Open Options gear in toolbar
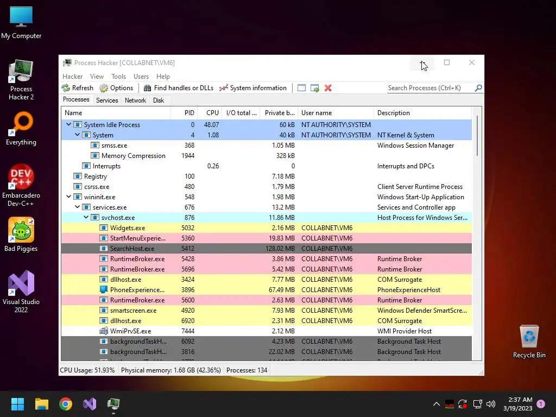The image size is (556, 417). pos(104,88)
